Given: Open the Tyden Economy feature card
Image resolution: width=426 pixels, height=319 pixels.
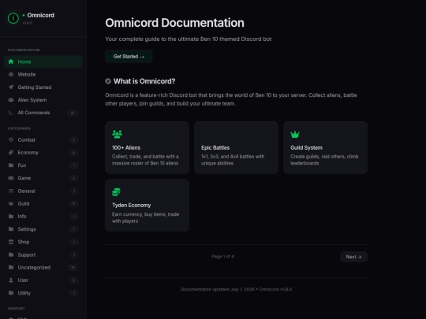Looking at the screenshot, I should pos(147,205).
